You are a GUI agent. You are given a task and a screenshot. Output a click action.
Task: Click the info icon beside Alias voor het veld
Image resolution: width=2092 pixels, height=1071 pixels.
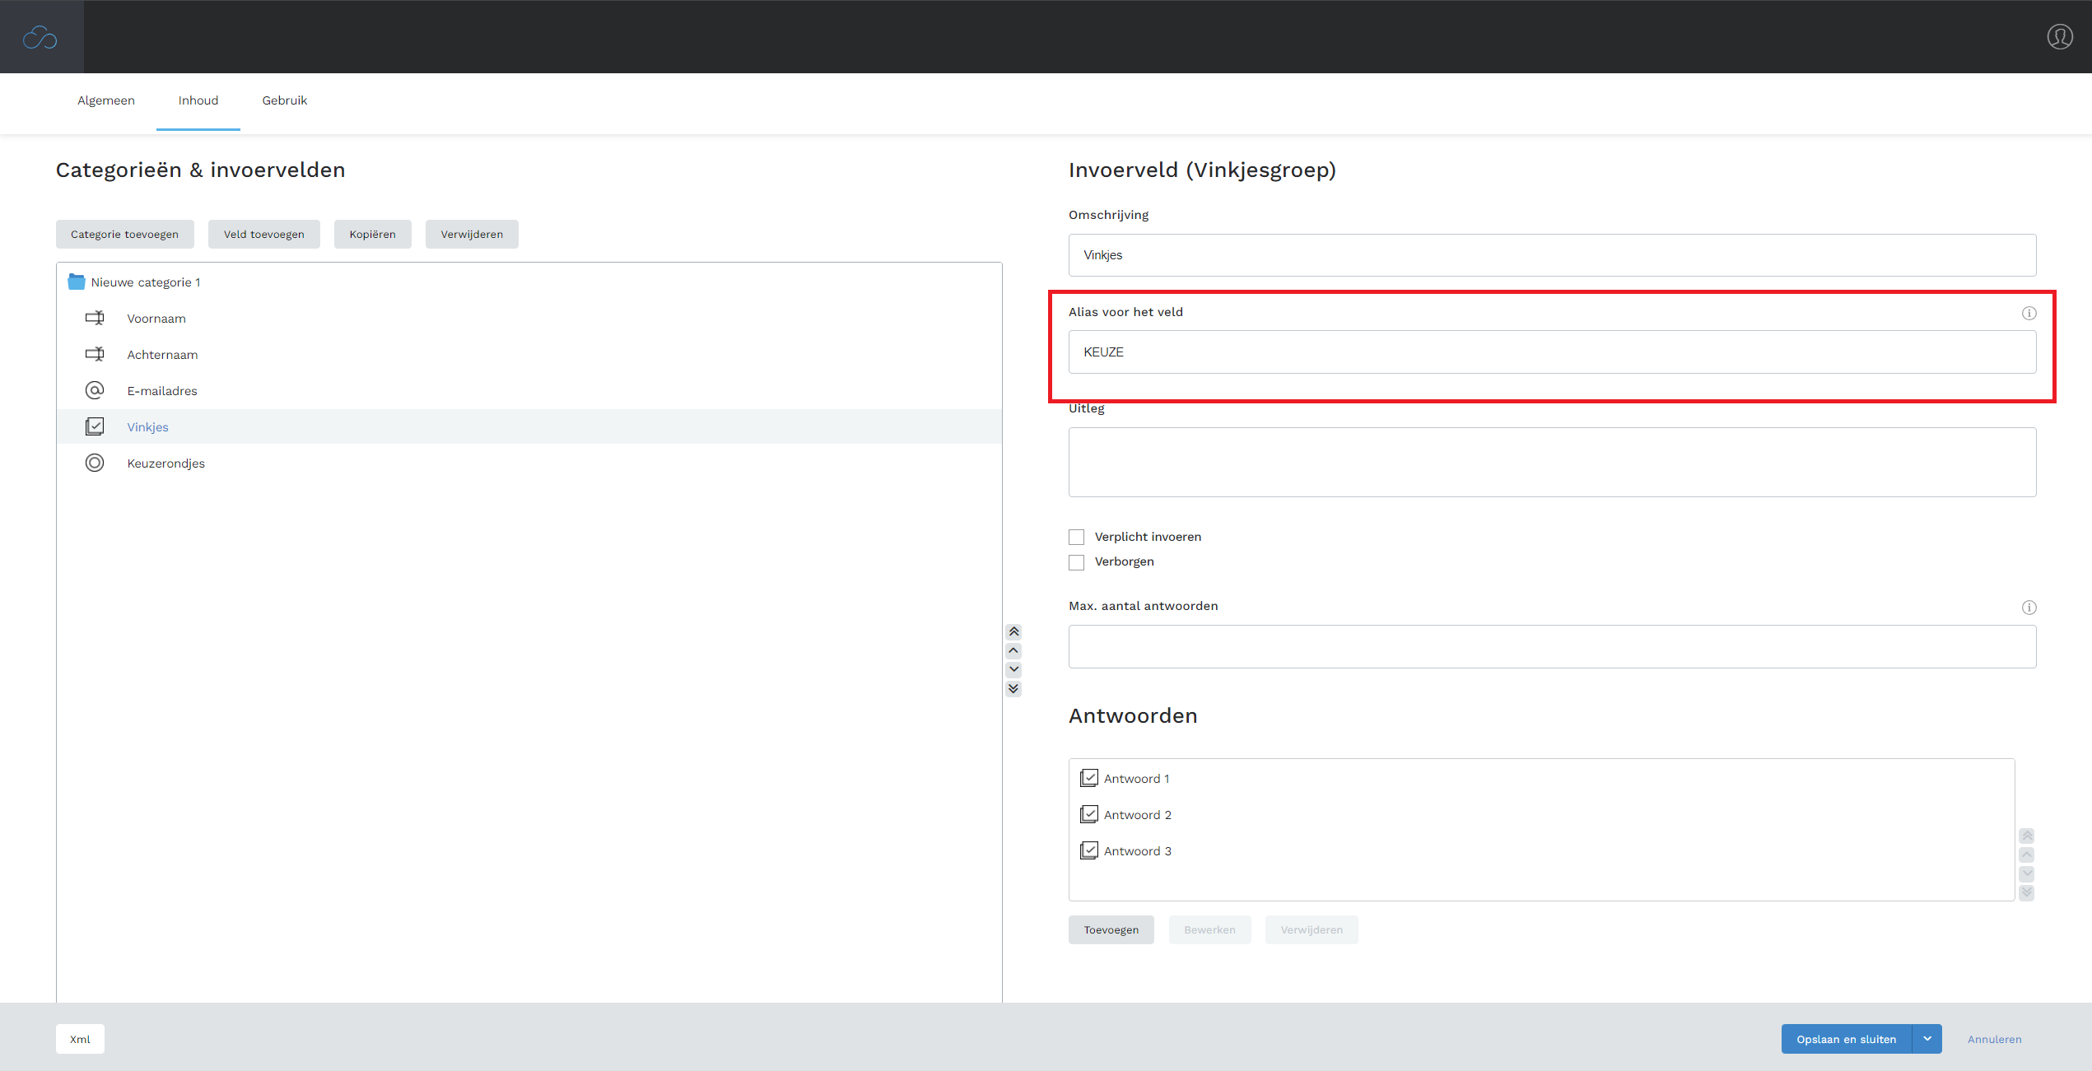pyautogui.click(x=2029, y=313)
